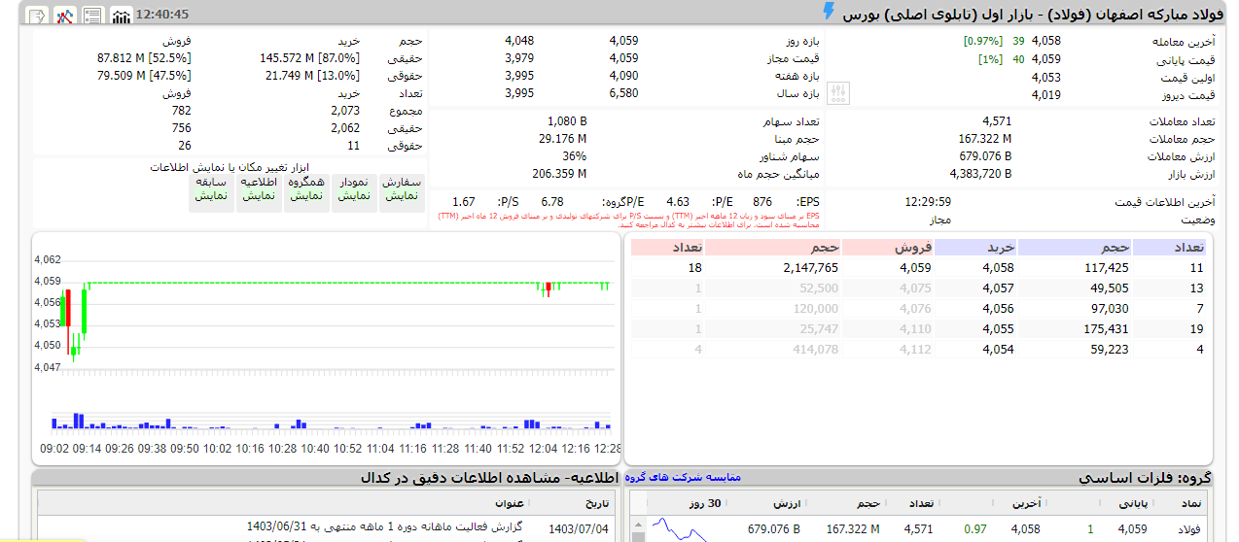Click the list view icon in header
This screenshot has width=1239, height=542.
coord(93,16)
